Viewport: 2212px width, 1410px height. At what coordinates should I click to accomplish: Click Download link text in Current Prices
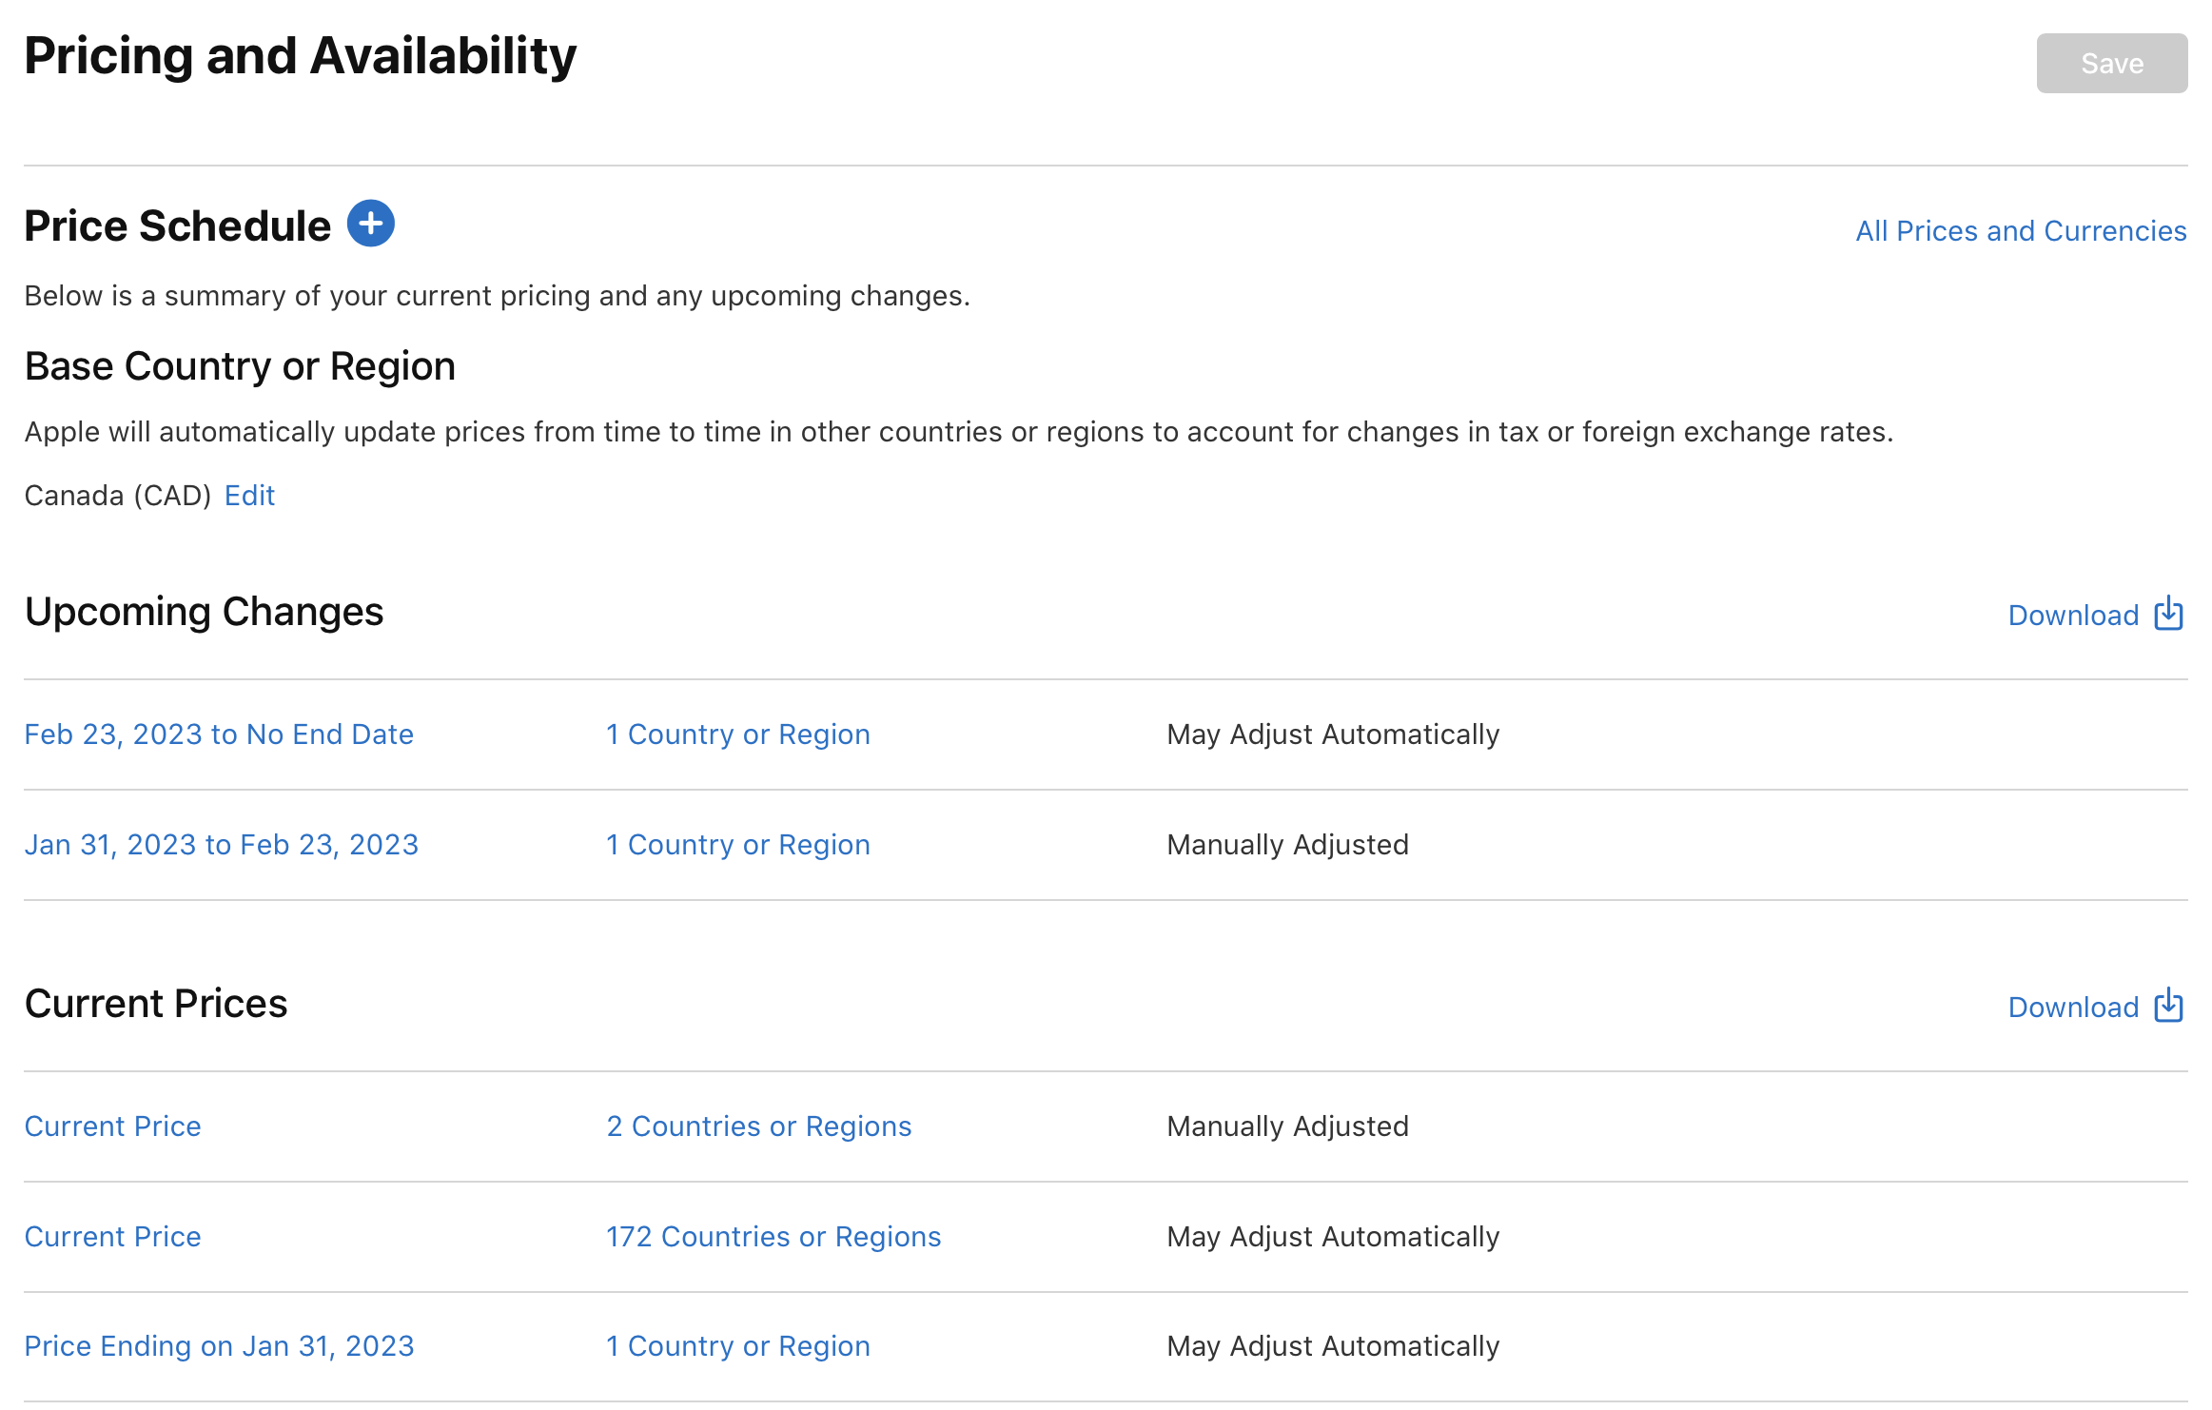click(2073, 1007)
